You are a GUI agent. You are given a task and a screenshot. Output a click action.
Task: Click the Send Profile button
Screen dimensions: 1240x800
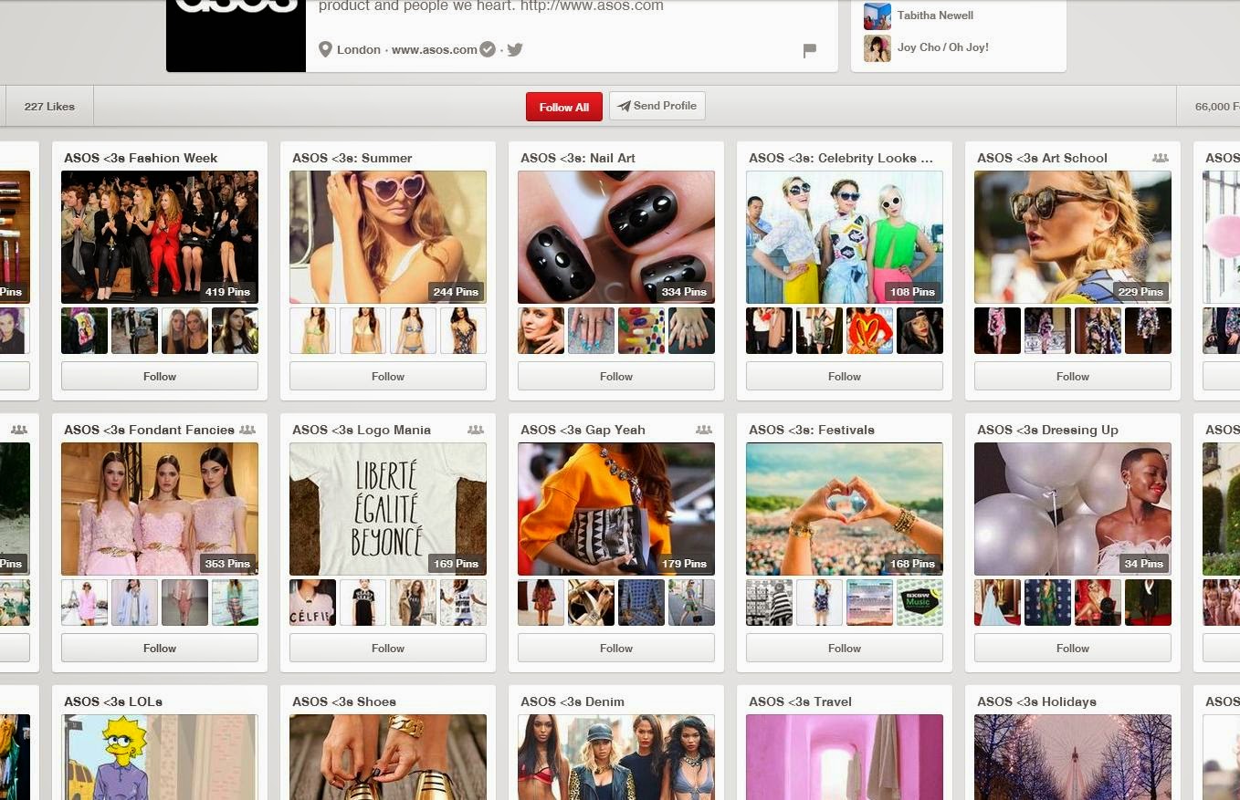click(657, 106)
